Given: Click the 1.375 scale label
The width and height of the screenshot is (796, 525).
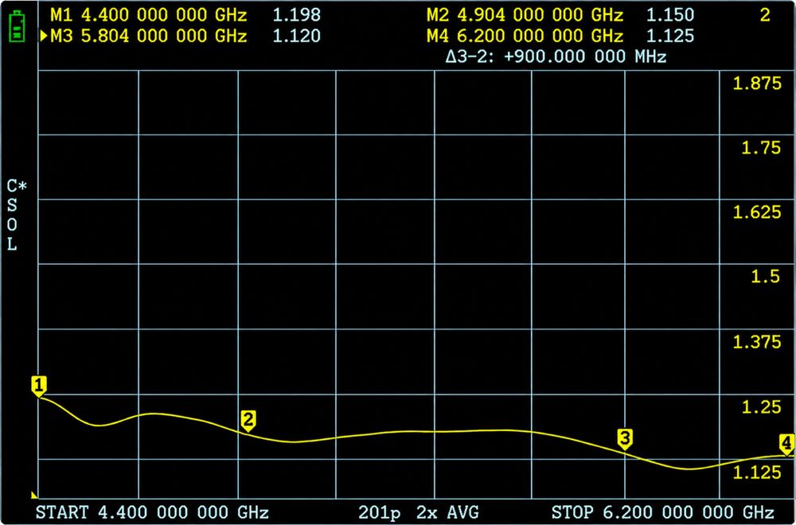Looking at the screenshot, I should coord(758,342).
